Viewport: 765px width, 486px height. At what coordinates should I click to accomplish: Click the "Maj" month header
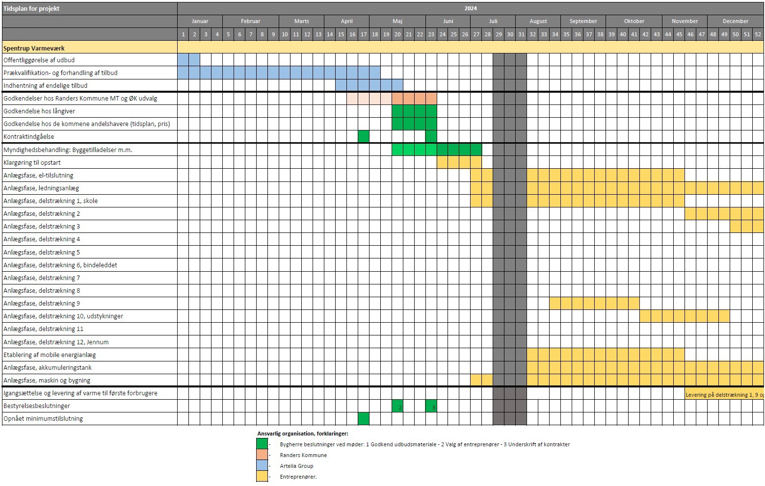397,21
